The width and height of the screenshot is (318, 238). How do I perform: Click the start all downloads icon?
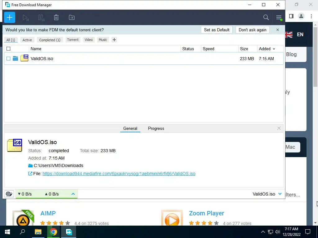[x=25, y=18]
